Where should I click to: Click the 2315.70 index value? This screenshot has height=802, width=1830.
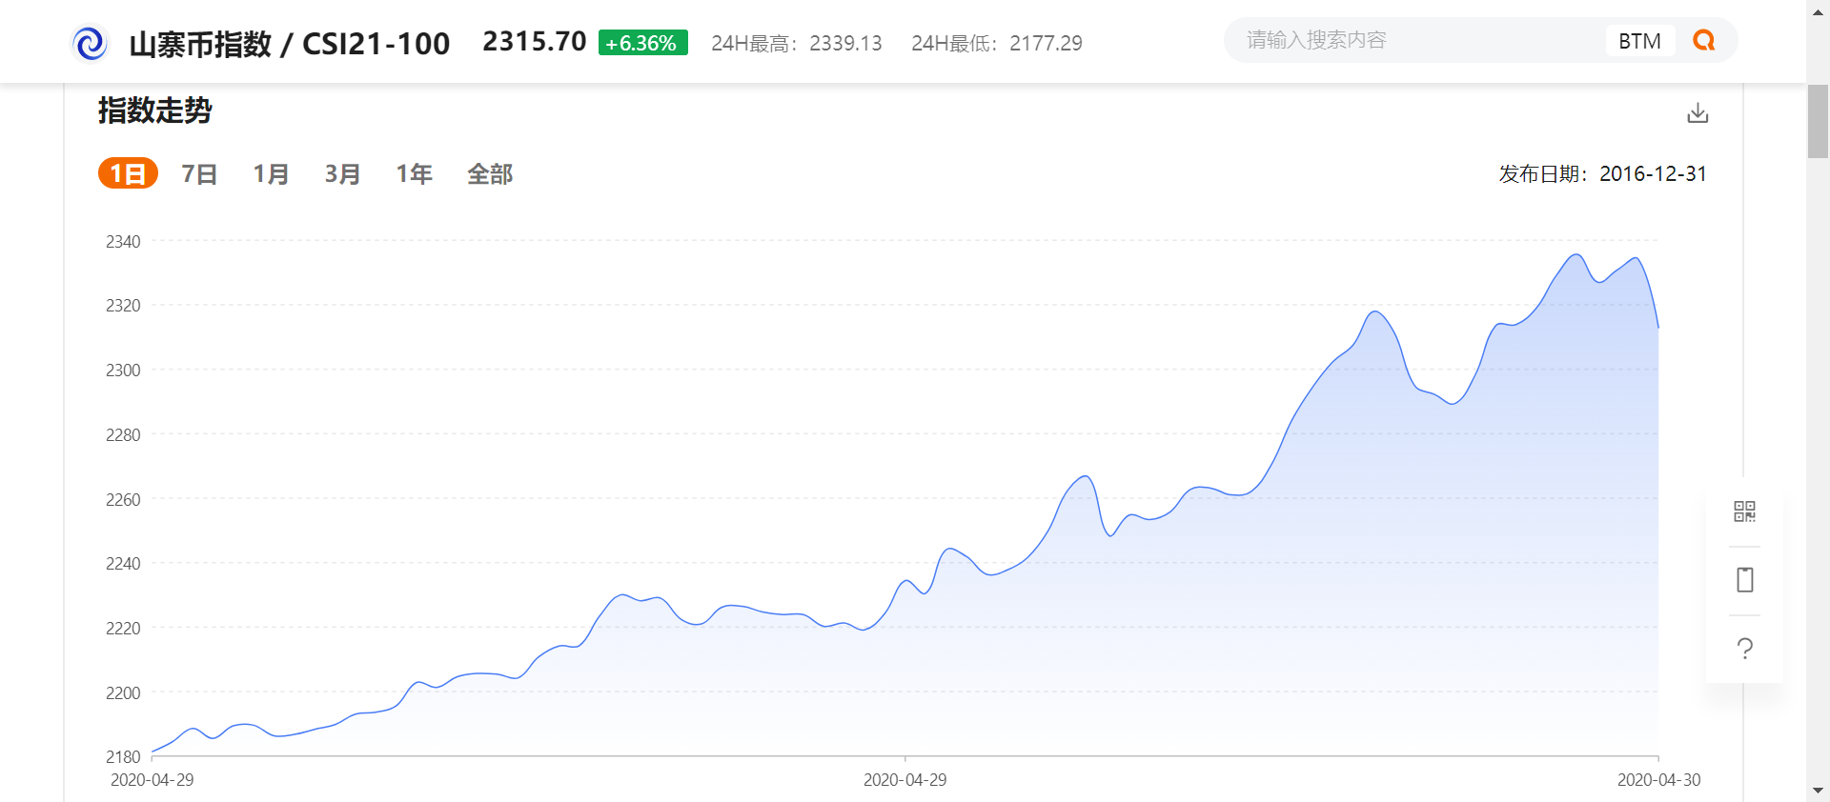click(x=535, y=41)
